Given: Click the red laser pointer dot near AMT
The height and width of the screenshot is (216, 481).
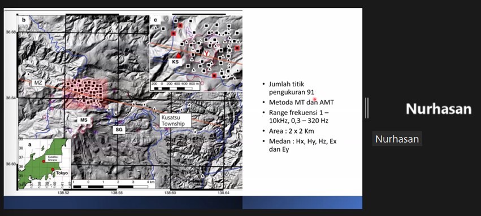Looking at the screenshot, I should click(x=314, y=99).
